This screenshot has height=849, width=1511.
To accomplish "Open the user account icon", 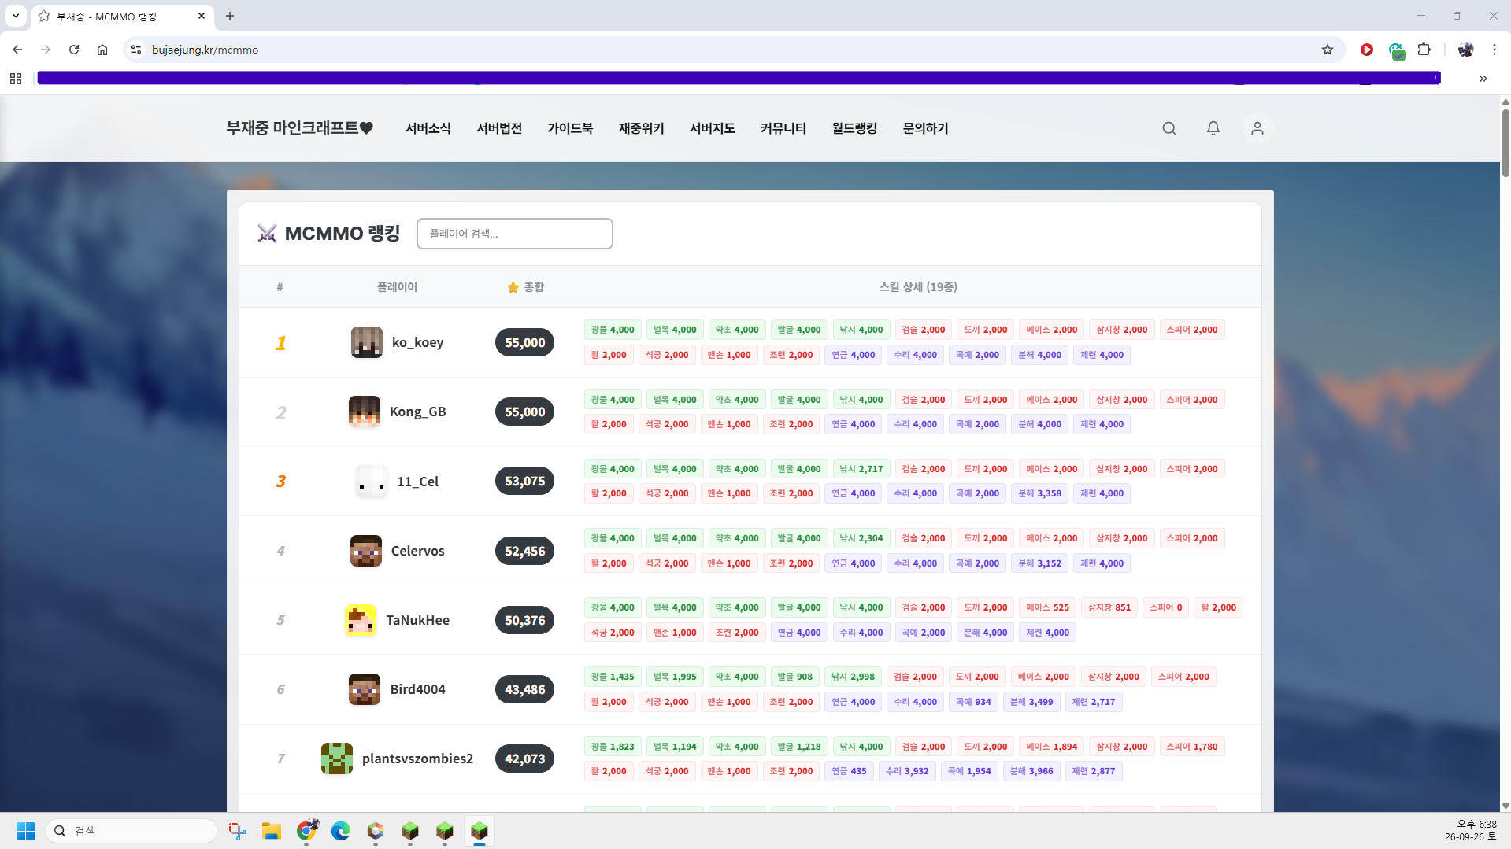I will pos(1257,128).
